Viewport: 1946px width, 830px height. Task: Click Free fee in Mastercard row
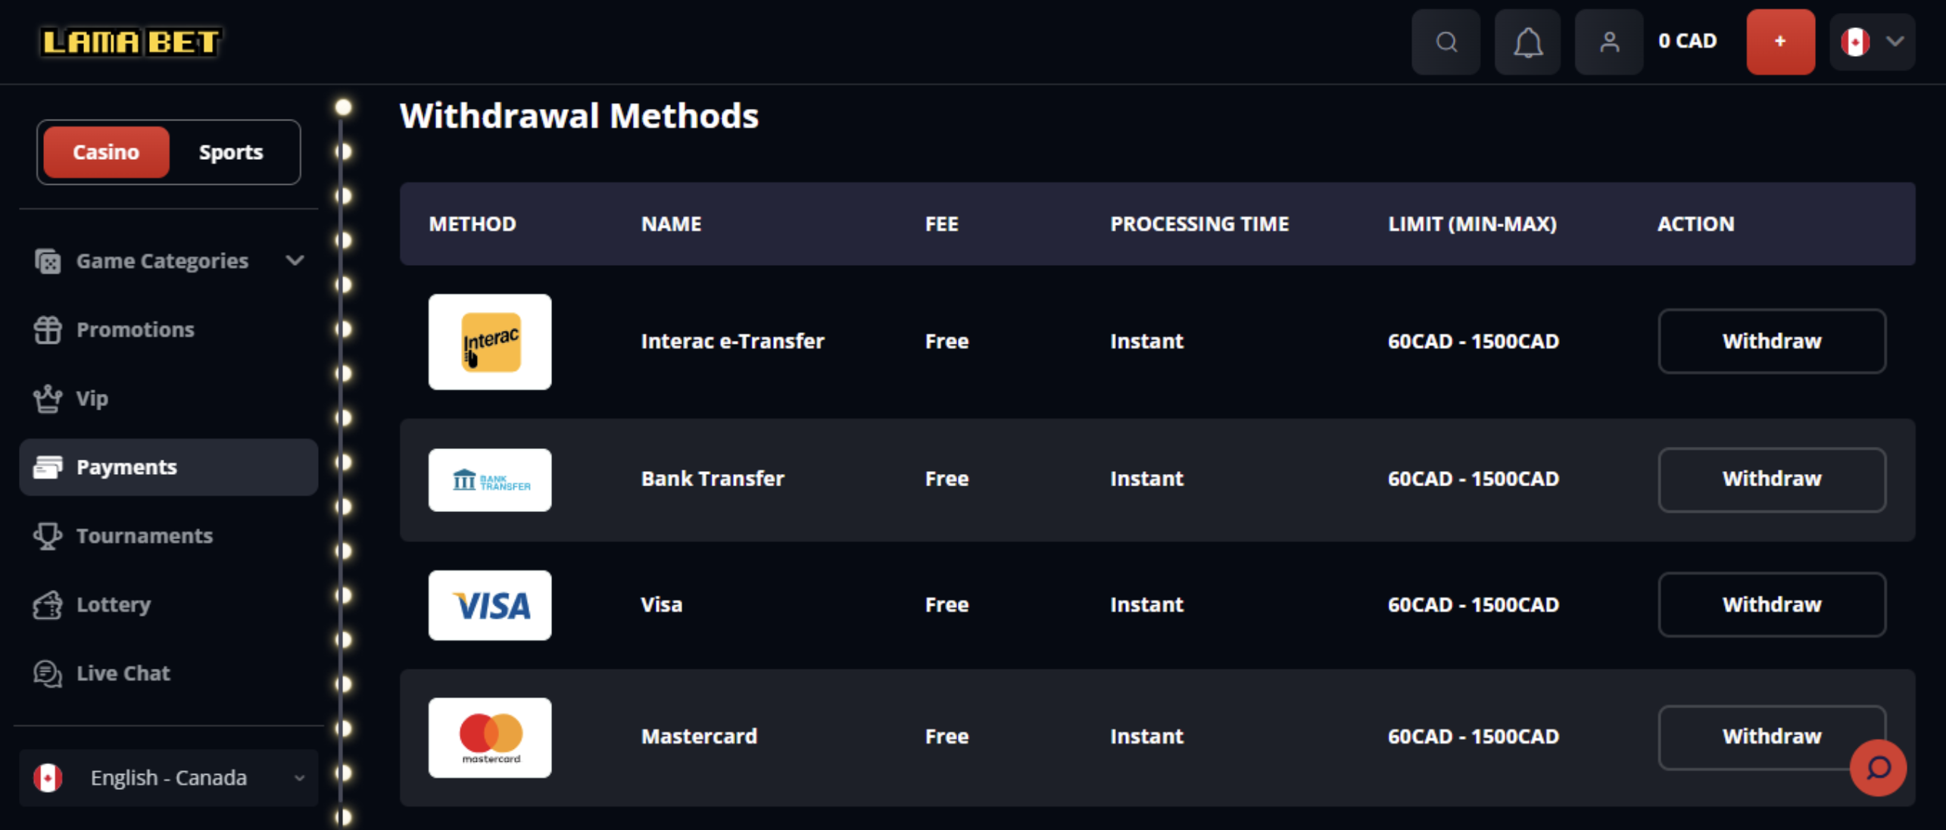(946, 736)
